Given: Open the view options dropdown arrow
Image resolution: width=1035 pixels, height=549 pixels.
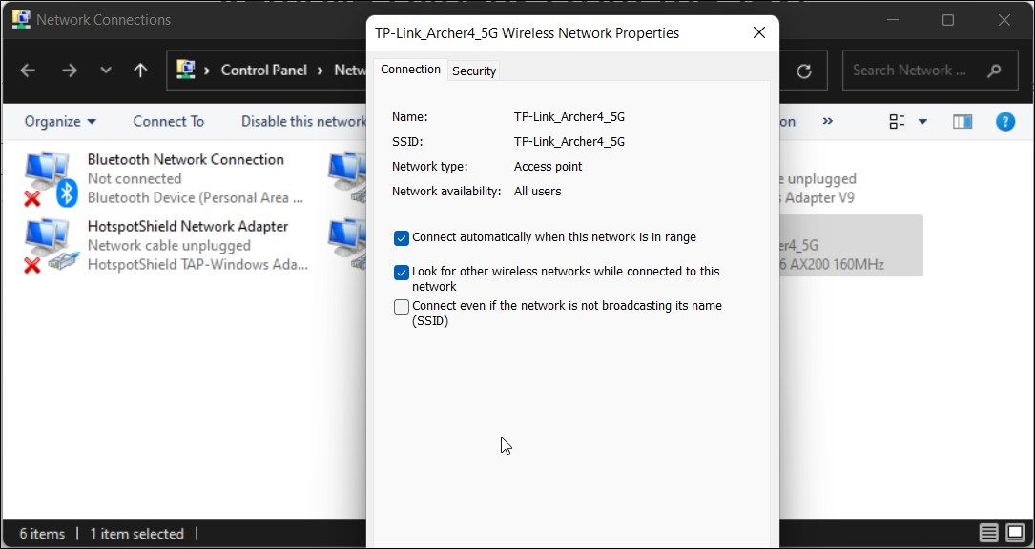Looking at the screenshot, I should click(x=922, y=121).
